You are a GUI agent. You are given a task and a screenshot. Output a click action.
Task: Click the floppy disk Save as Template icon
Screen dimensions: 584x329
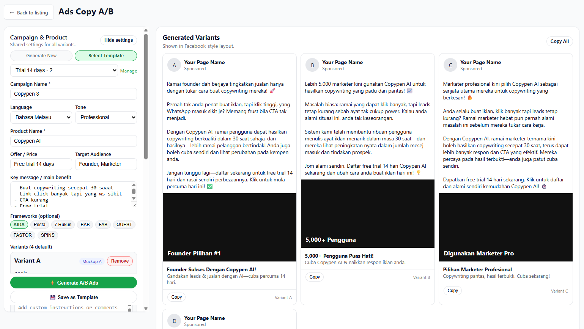(53, 298)
